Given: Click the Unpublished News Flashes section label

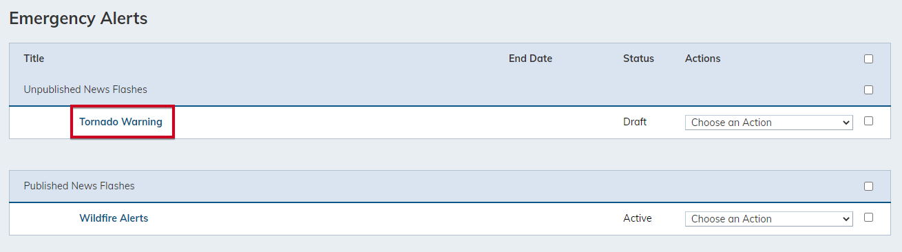Looking at the screenshot, I should click(85, 90).
